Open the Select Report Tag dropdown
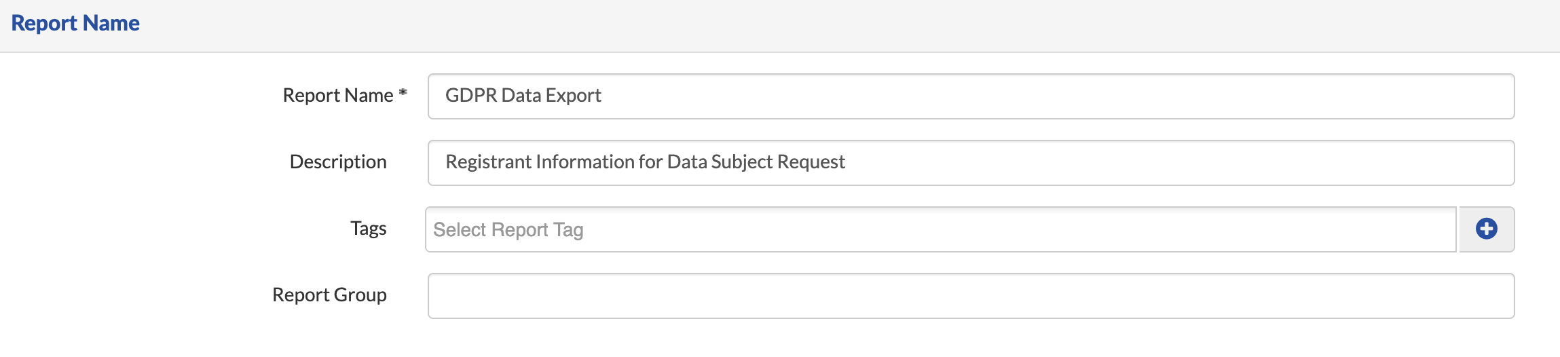1560x357 pixels. coord(941,229)
